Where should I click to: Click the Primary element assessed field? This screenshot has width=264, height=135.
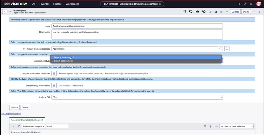[x=135, y=49]
